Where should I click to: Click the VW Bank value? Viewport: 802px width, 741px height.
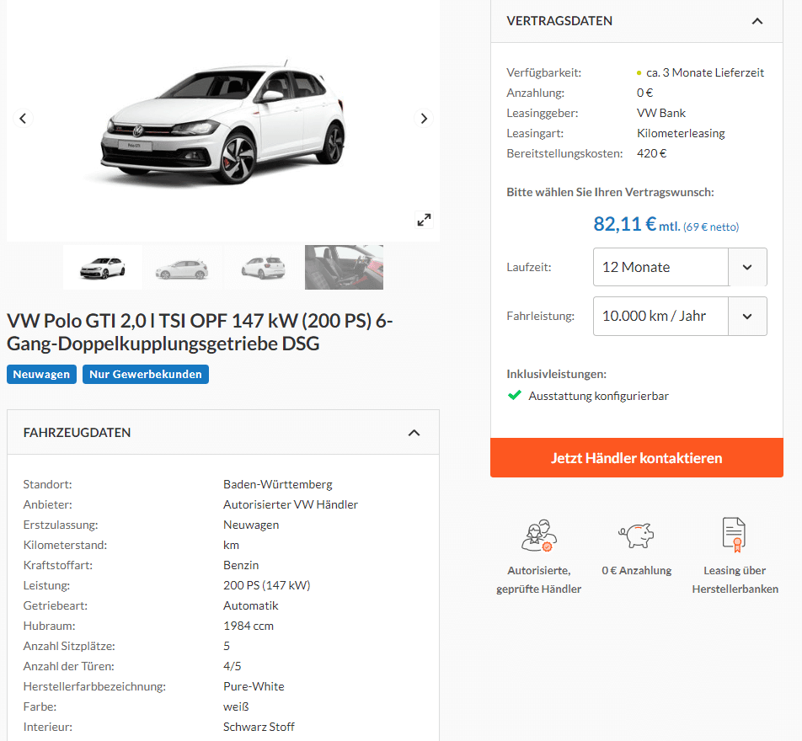coord(660,113)
